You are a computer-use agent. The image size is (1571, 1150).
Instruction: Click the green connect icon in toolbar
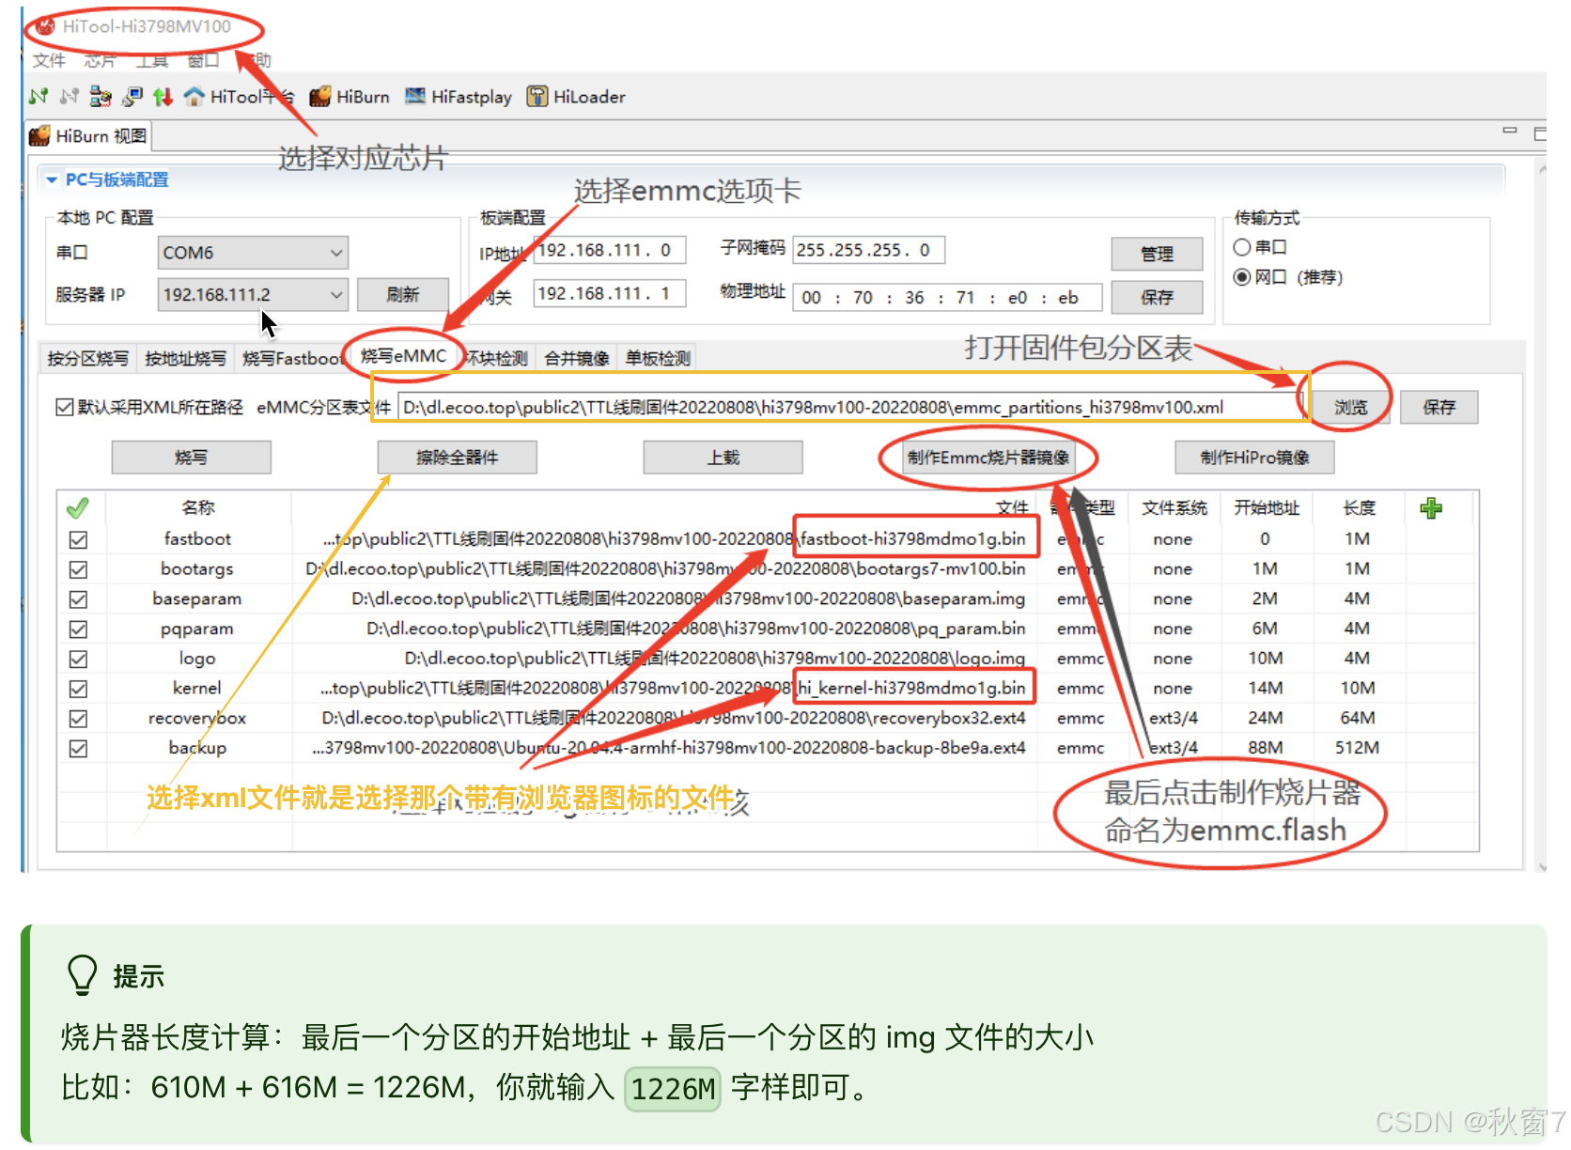tap(39, 96)
